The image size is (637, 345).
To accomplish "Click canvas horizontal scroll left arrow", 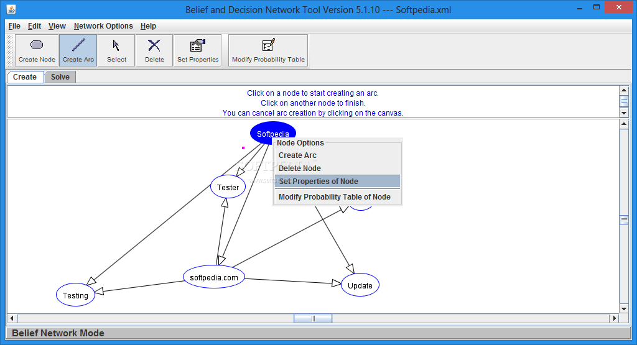I will [12, 319].
